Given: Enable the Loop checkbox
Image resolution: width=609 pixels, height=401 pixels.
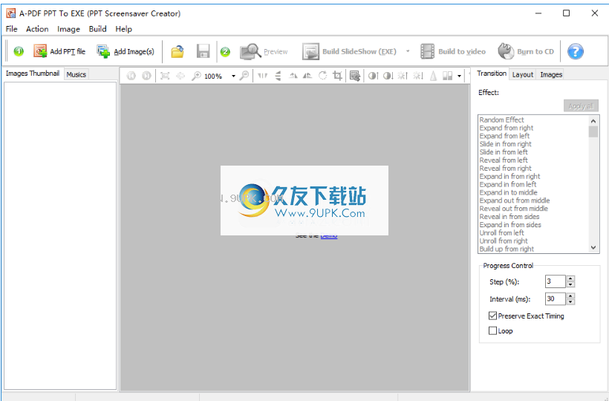Looking at the screenshot, I should (492, 330).
